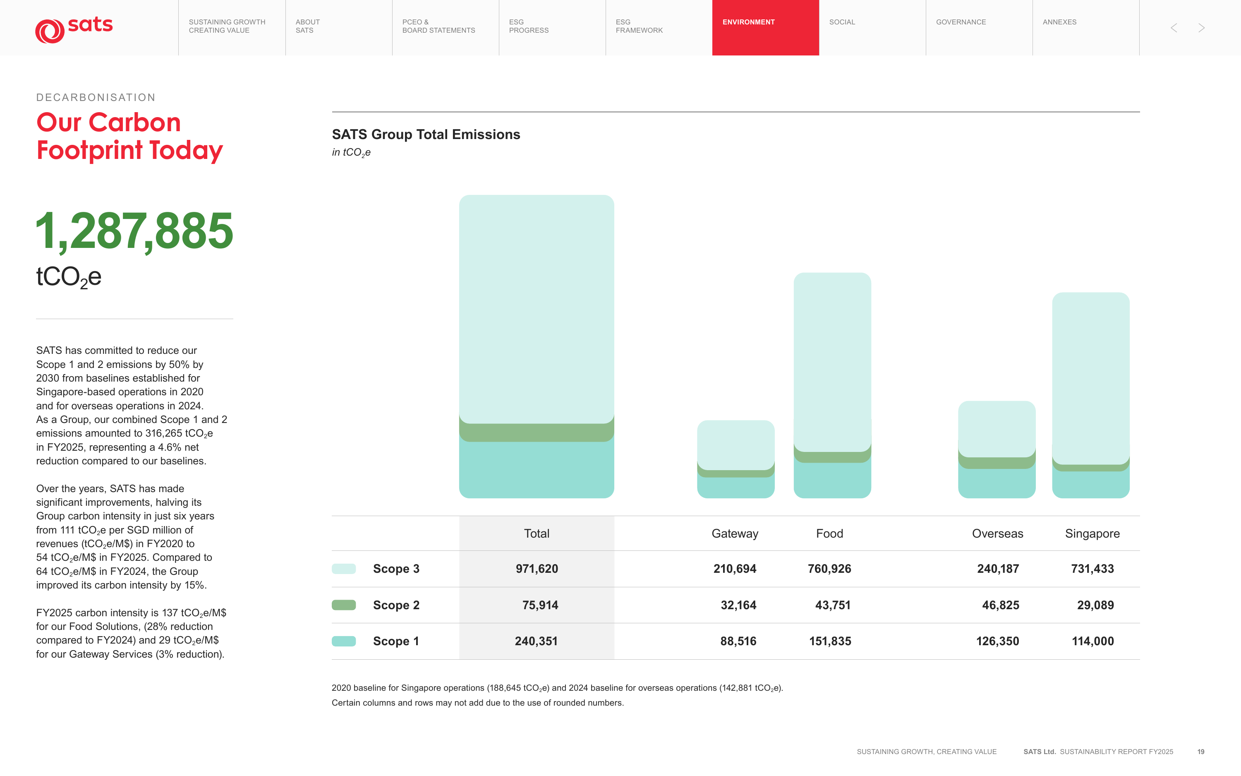
Task: Click the Overseas emissions bar
Action: (x=997, y=449)
